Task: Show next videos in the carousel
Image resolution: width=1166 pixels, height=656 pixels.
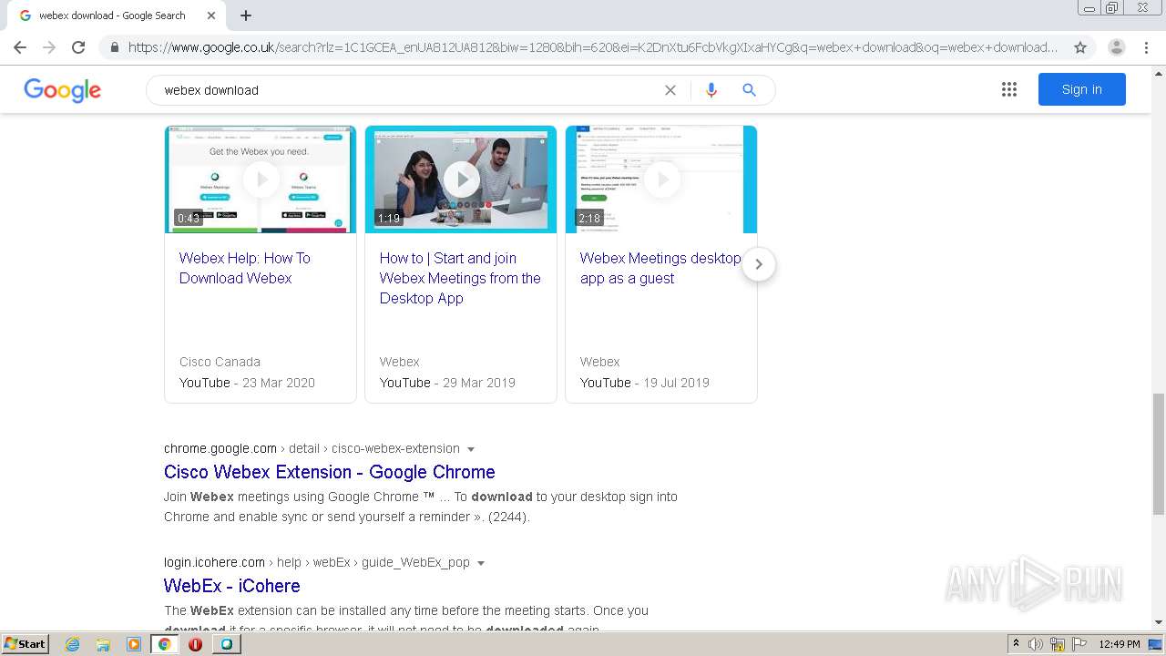Action: 759,264
